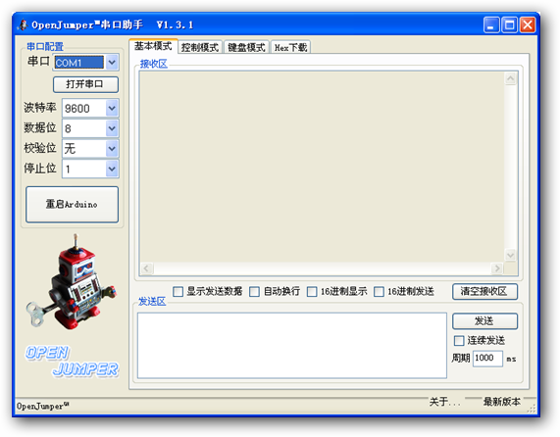Screen dimensions: 560x437
Task: Open the 键盘模式 tab
Action: (x=246, y=47)
